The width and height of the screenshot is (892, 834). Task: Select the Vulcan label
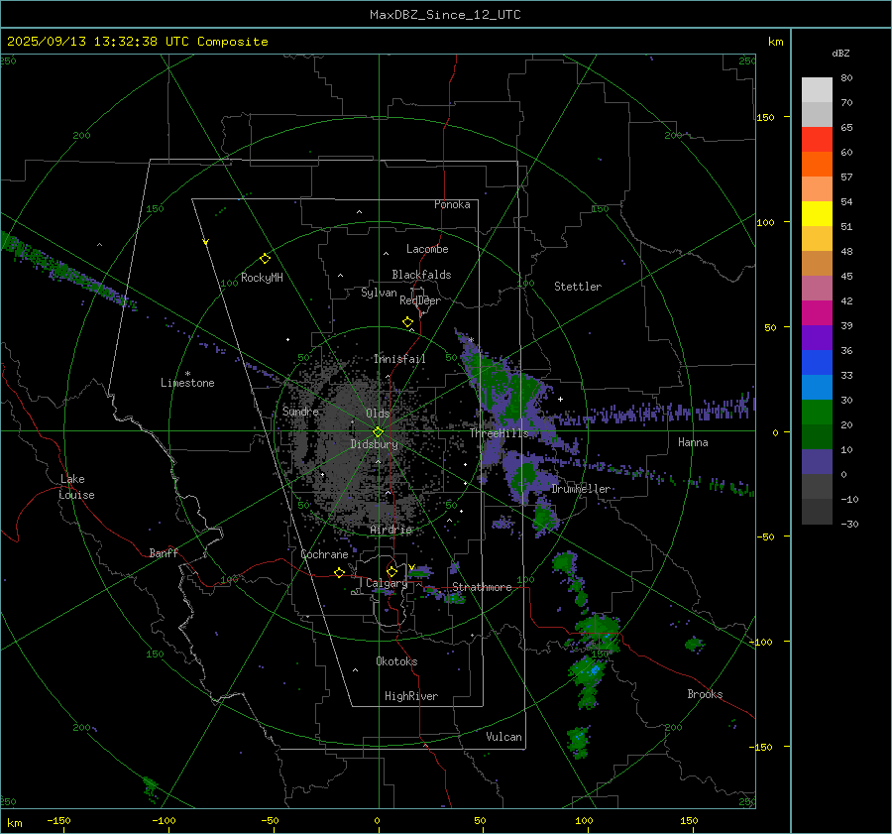point(503,737)
